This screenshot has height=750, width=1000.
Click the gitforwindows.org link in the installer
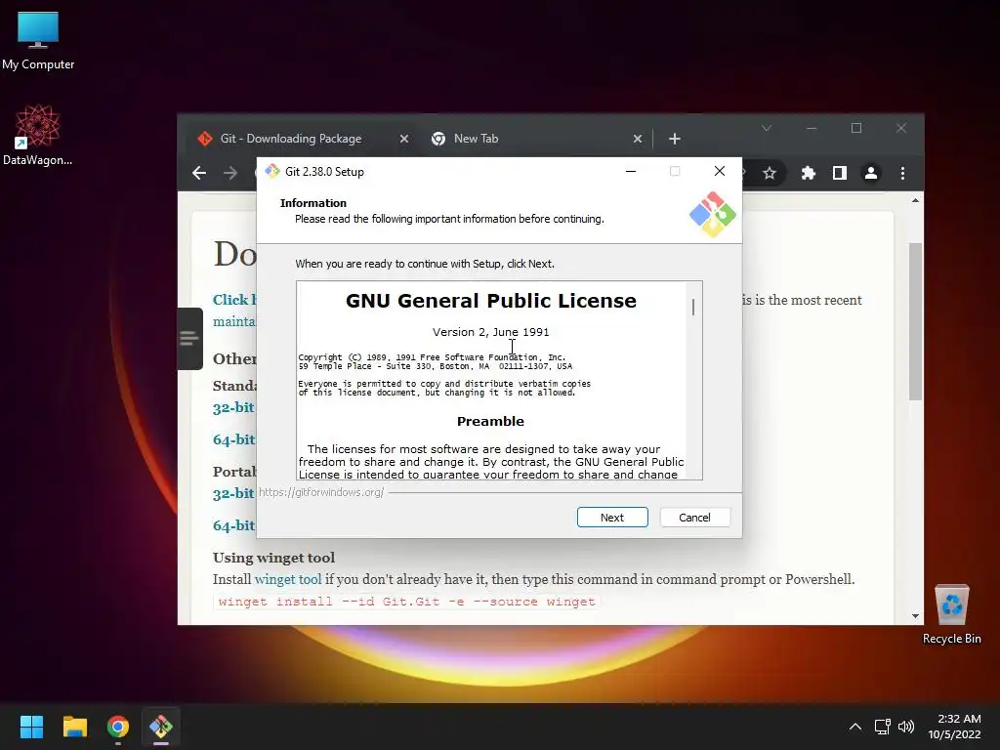click(321, 492)
